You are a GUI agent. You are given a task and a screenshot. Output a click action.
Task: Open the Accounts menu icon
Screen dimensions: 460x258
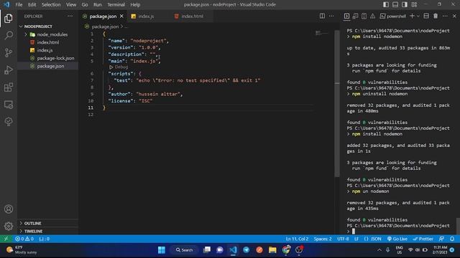pyautogui.click(x=9, y=209)
